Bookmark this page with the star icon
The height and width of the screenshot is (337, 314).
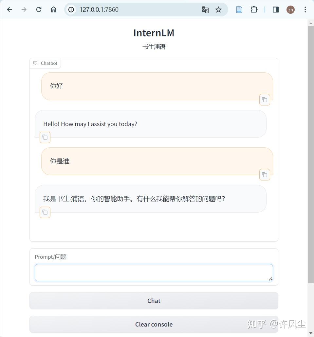218,9
